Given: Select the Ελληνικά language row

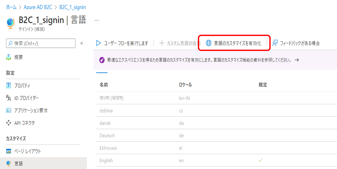Looking at the screenshot, I should (x=217, y=148).
